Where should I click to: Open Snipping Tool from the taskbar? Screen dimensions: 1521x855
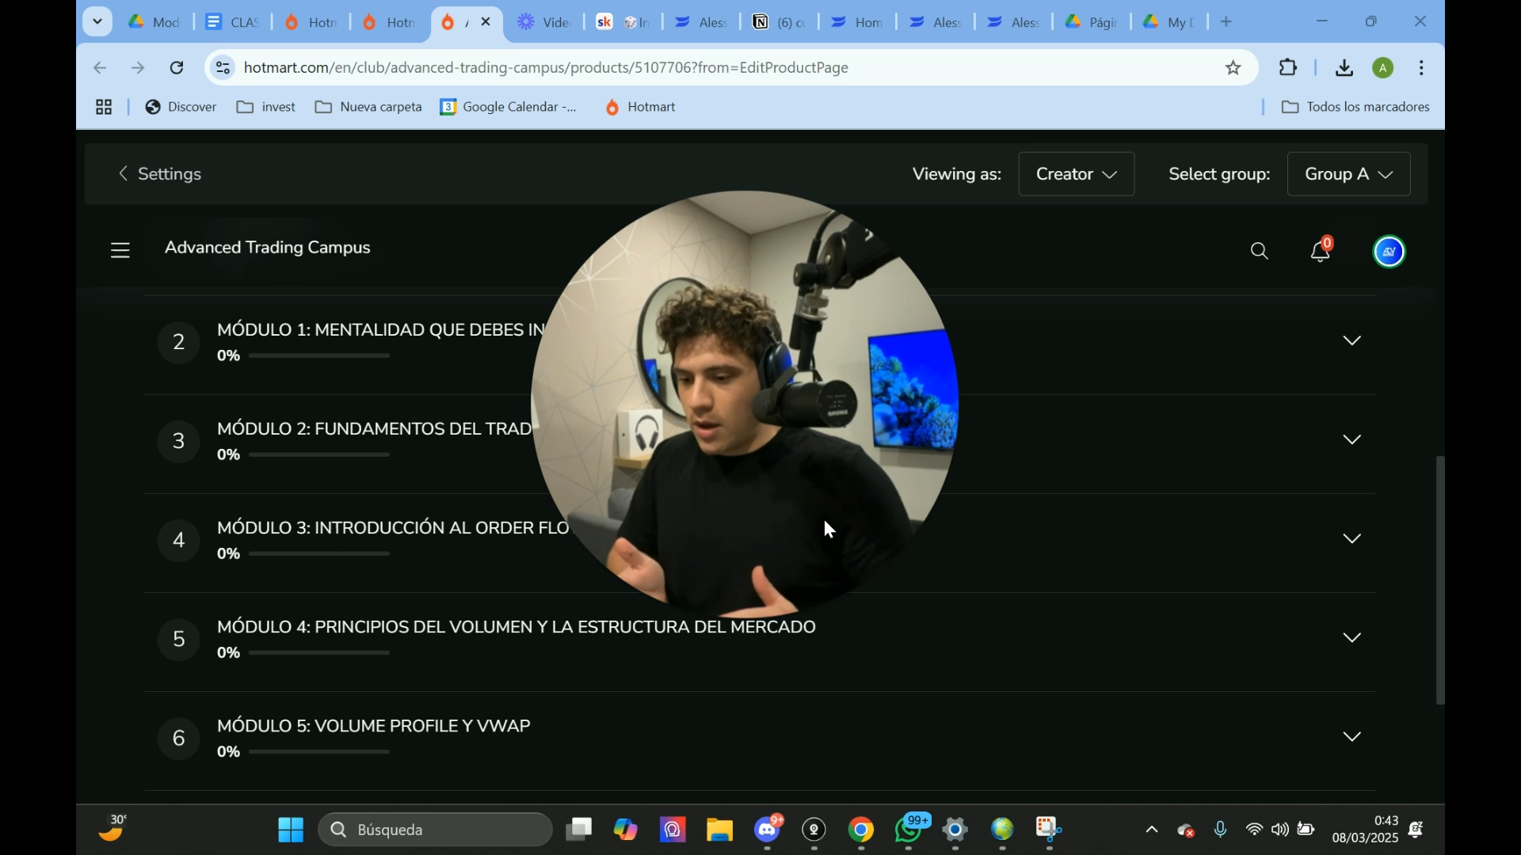point(1049,830)
